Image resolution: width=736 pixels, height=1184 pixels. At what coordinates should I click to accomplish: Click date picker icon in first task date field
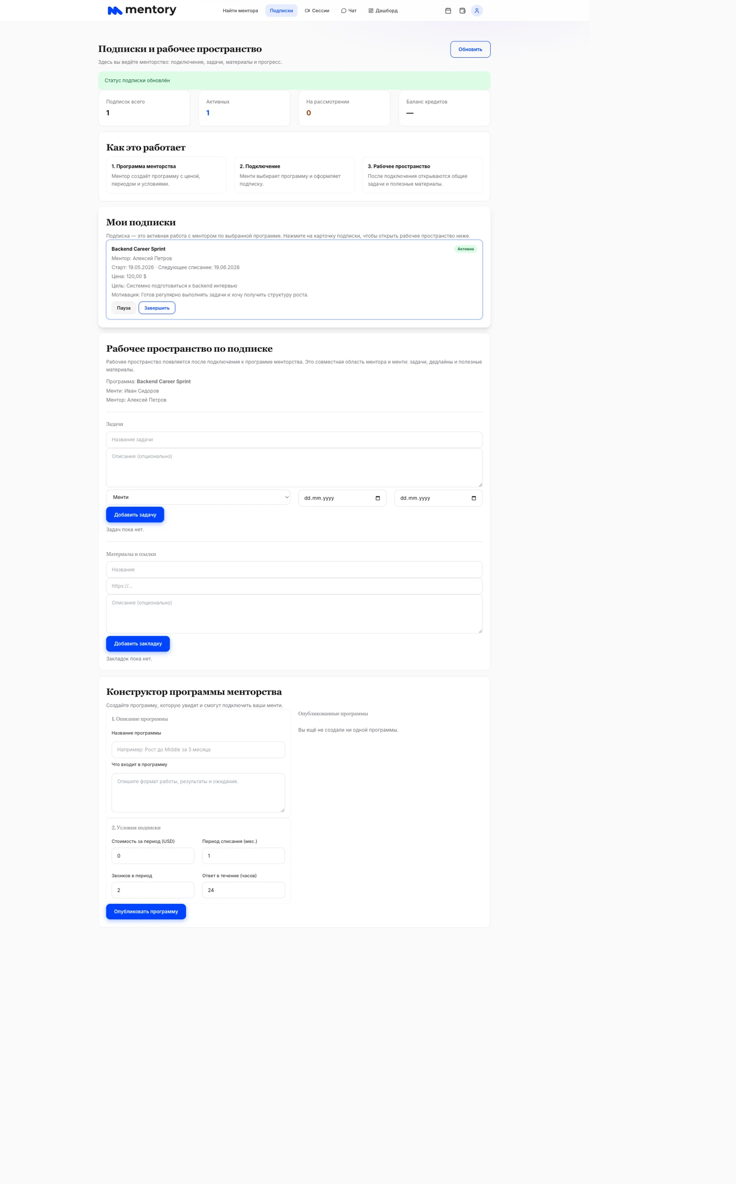pyautogui.click(x=378, y=498)
